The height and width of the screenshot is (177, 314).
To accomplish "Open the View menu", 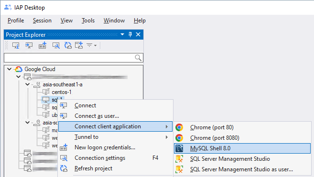I will [x=67, y=21].
